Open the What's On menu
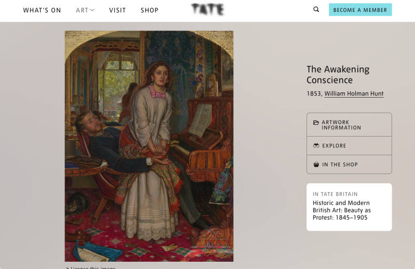Screen dimensions: 415x269 tap(42, 10)
